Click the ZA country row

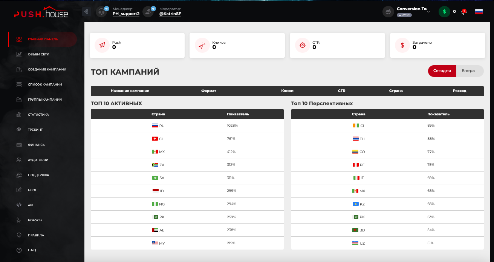pos(187,165)
